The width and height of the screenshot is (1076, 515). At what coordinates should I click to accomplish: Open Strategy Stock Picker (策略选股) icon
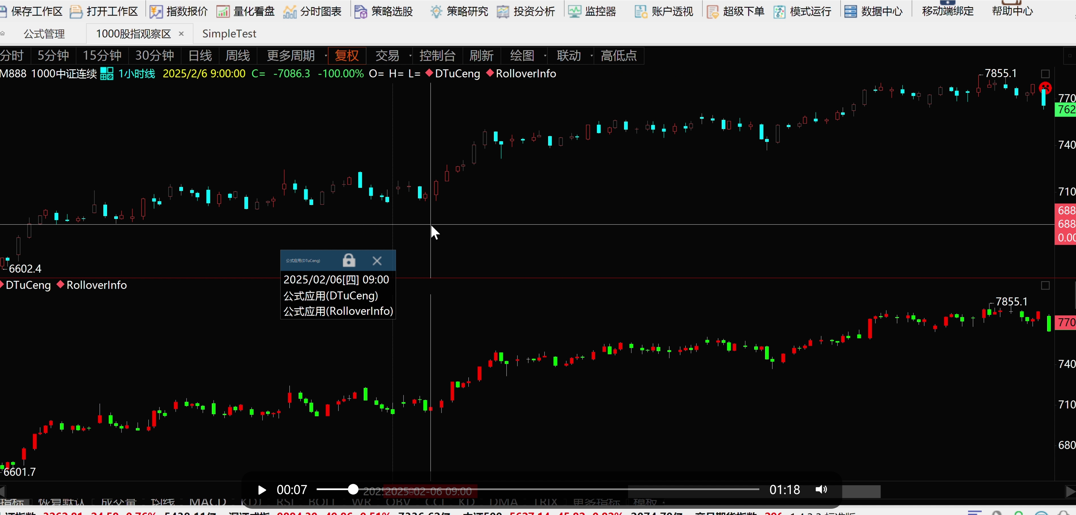[361, 11]
